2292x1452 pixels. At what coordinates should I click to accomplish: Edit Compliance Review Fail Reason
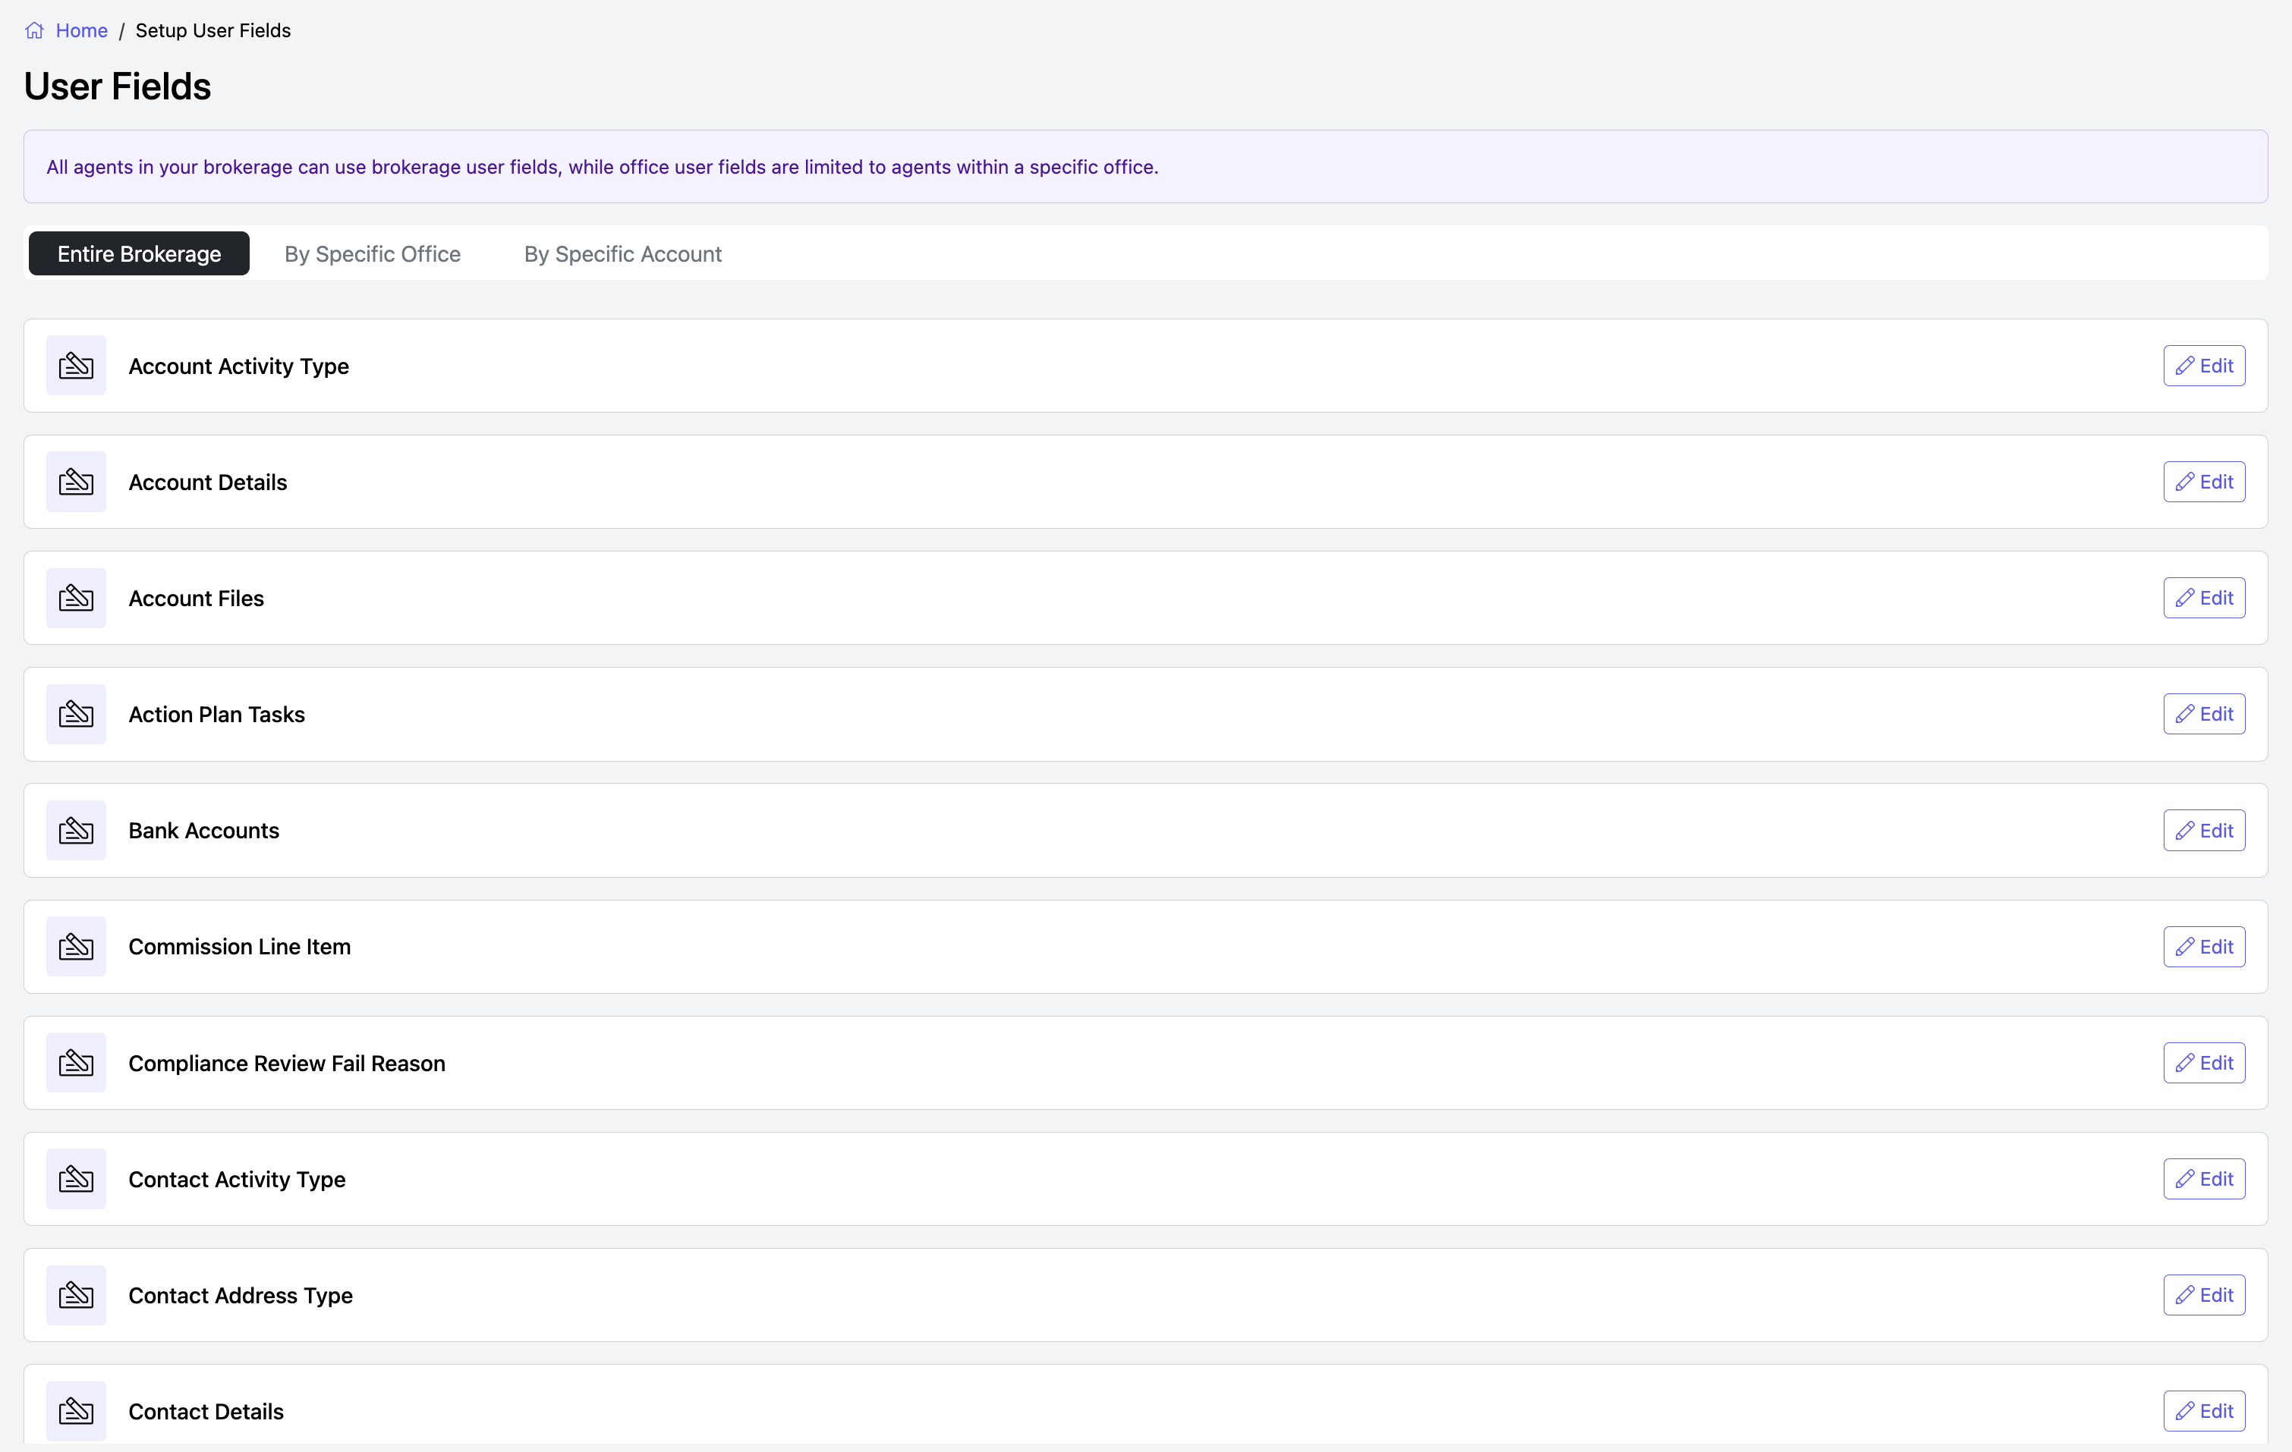(2203, 1063)
